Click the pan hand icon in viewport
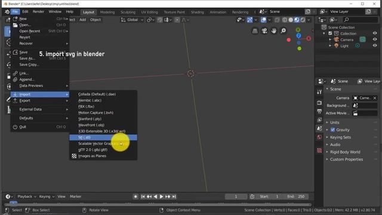The height and width of the screenshot is (215, 382). coord(273,30)
